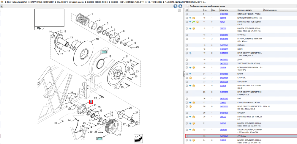Viewport: 297px width, 144px height.
Task: Click the add-all plus icon in table header
Action: pyautogui.click(x=187, y=10)
